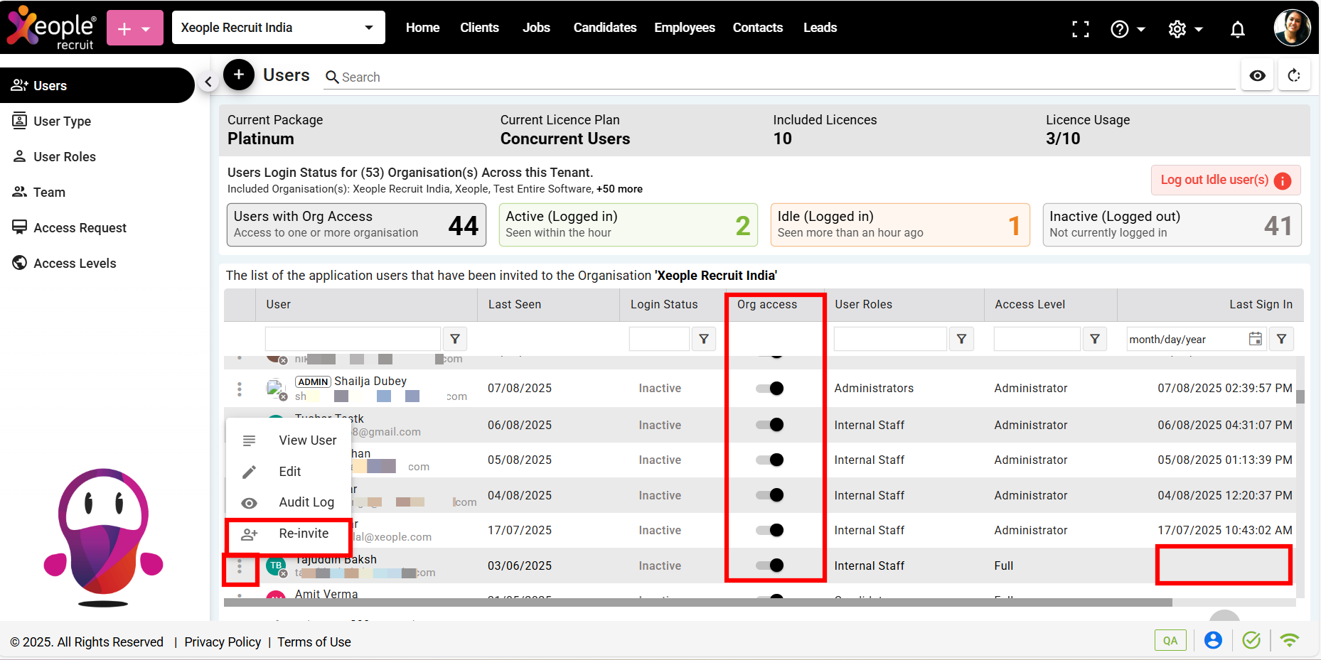Select the Idle (Logged in) card
The image size is (1321, 660).
(x=900, y=225)
